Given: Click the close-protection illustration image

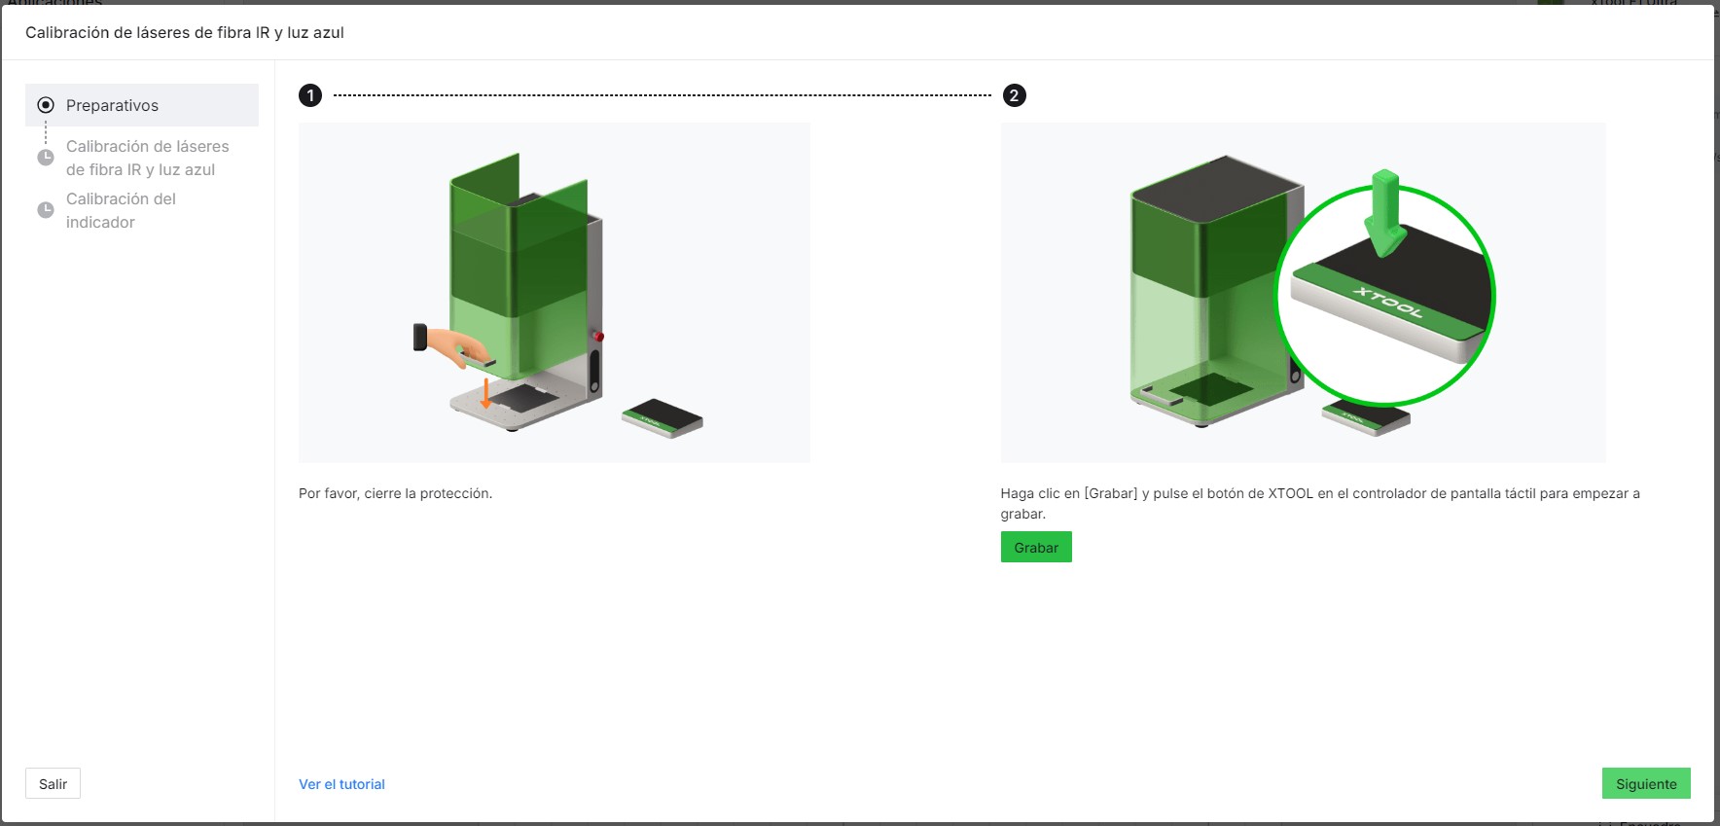Looking at the screenshot, I should [x=555, y=293].
